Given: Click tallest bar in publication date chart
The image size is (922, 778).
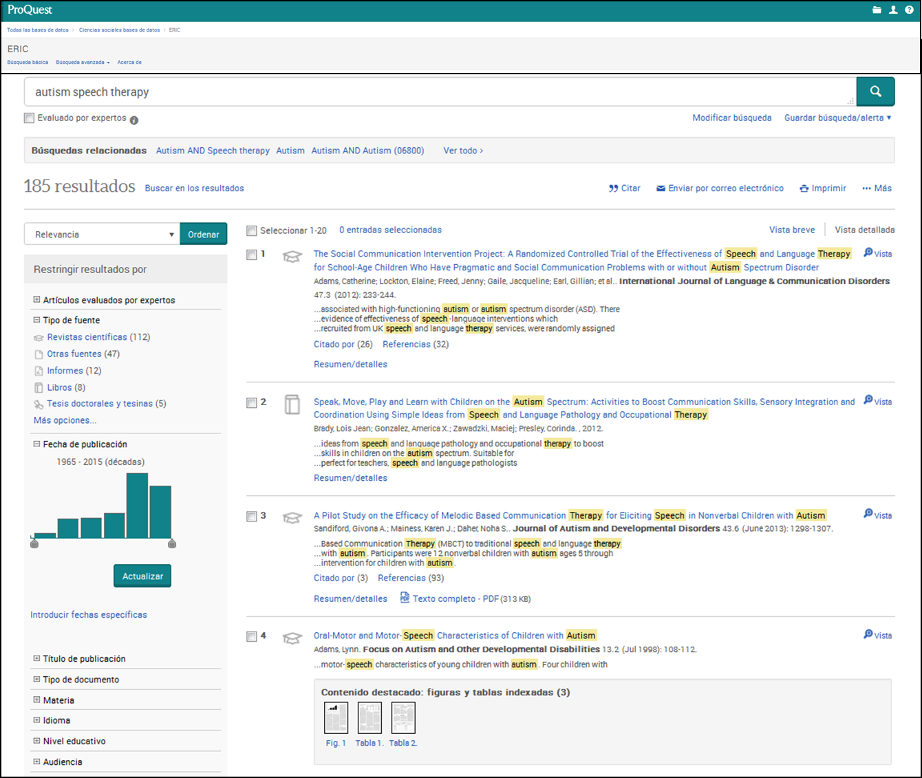Looking at the screenshot, I should (x=138, y=506).
